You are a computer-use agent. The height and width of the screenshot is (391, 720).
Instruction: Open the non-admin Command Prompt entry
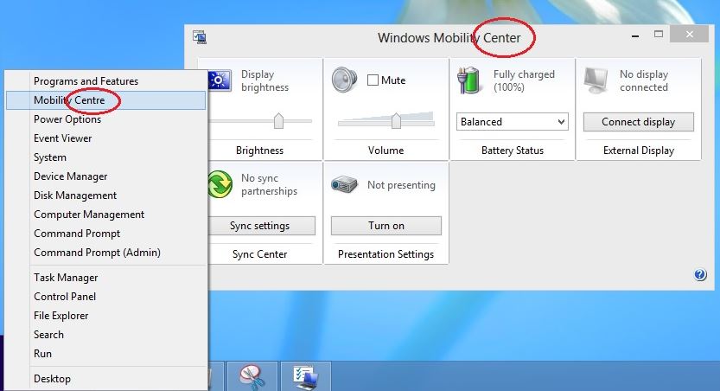(106, 234)
